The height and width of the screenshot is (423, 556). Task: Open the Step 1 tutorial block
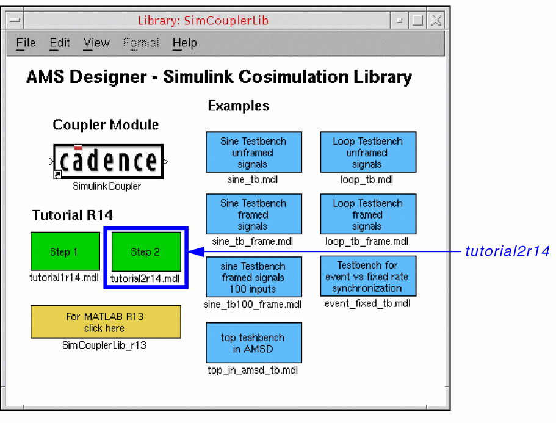point(65,251)
